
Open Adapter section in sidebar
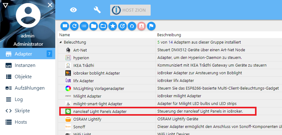(x=28, y=54)
